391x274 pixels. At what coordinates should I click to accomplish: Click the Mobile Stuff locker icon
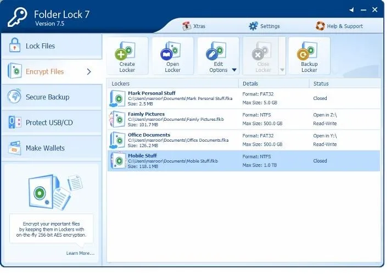[x=118, y=160]
